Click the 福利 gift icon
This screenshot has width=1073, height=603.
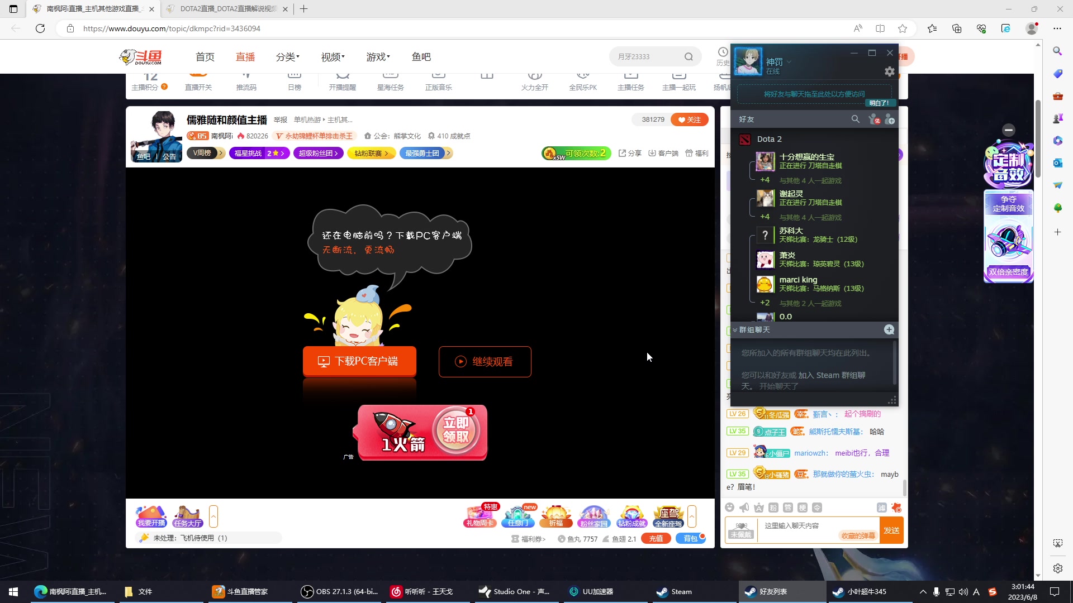pyautogui.click(x=696, y=153)
